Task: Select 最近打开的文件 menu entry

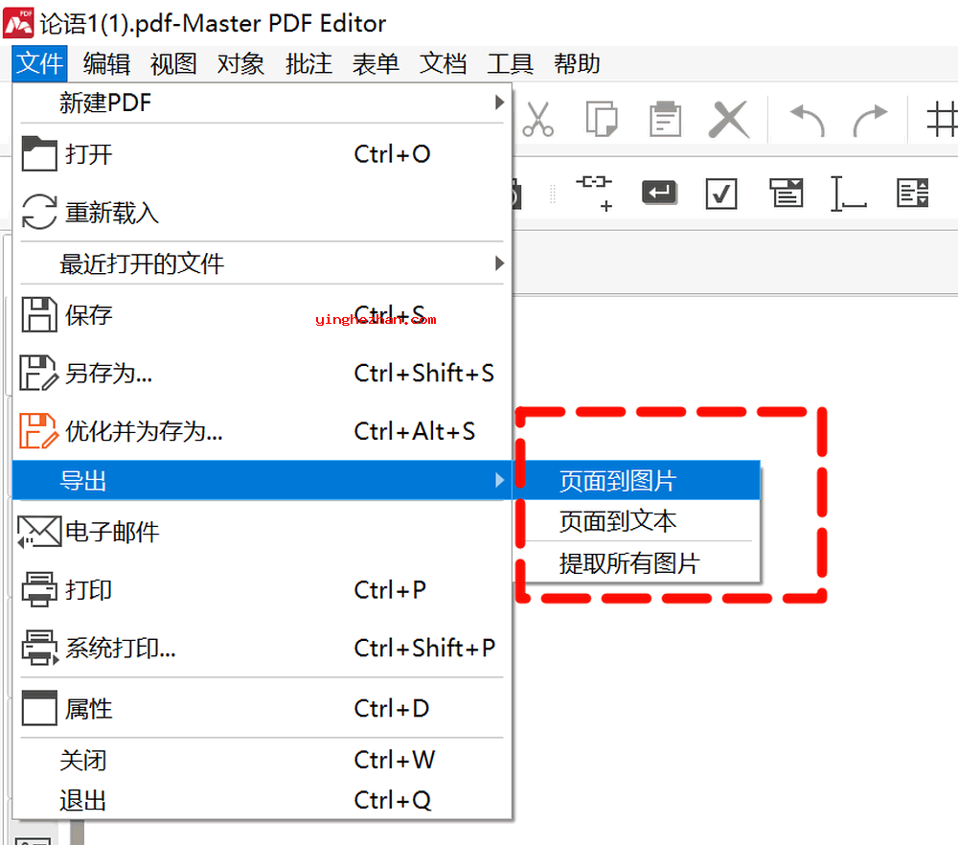Action: click(262, 263)
